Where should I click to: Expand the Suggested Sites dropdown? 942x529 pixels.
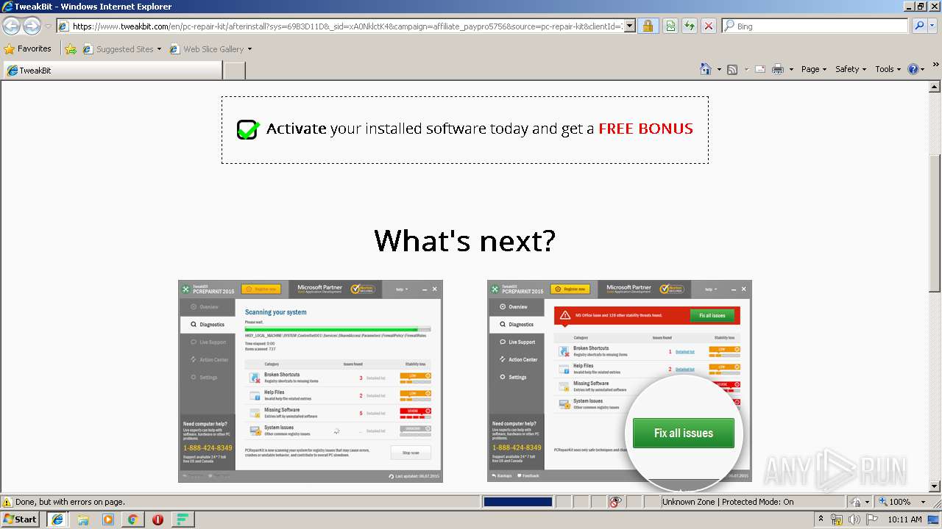(159, 49)
